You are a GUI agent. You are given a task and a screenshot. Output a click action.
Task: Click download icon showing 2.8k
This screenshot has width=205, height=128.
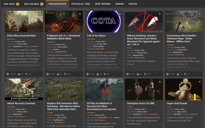pos(105,74)
